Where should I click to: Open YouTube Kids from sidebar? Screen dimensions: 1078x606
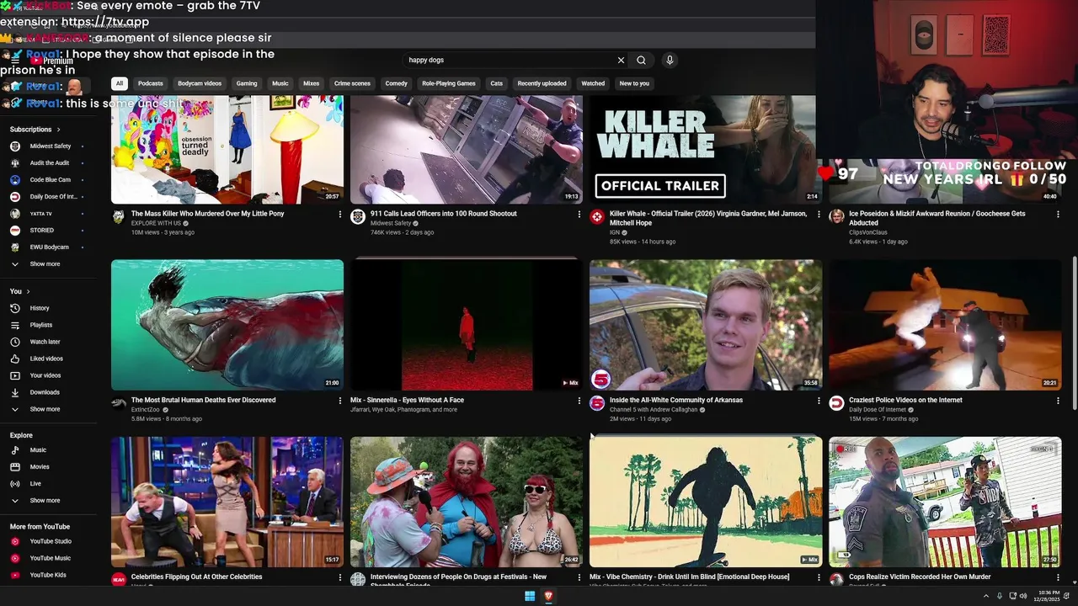point(48,575)
